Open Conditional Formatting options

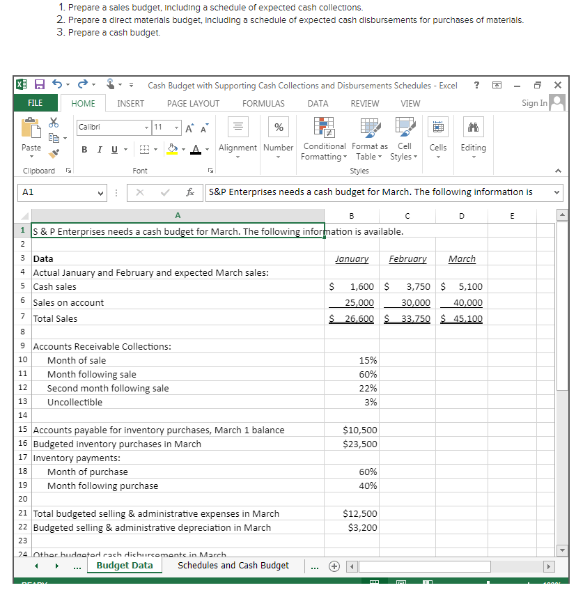[x=323, y=139]
